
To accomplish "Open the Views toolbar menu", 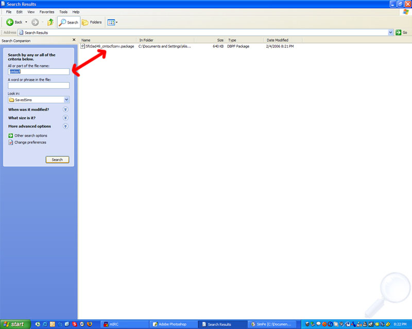I will (x=112, y=22).
